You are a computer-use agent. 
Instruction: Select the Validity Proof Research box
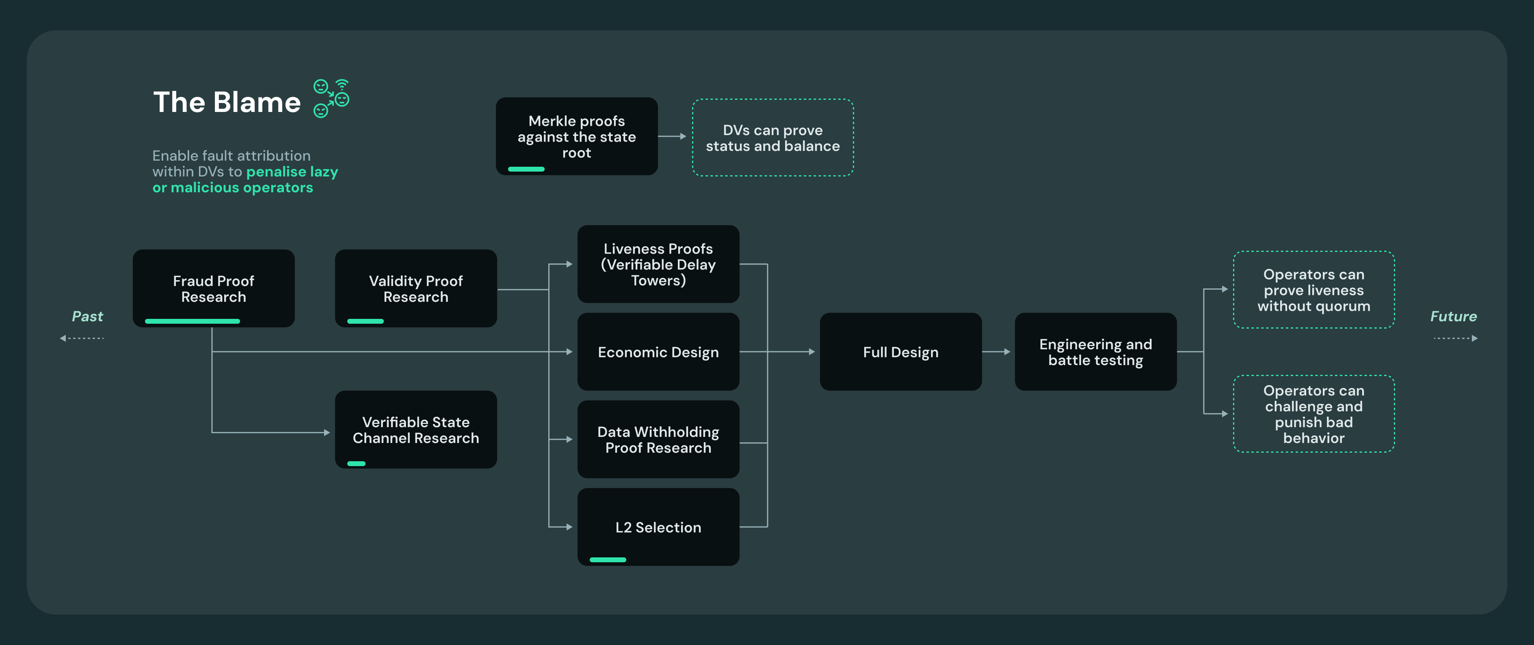tap(415, 288)
